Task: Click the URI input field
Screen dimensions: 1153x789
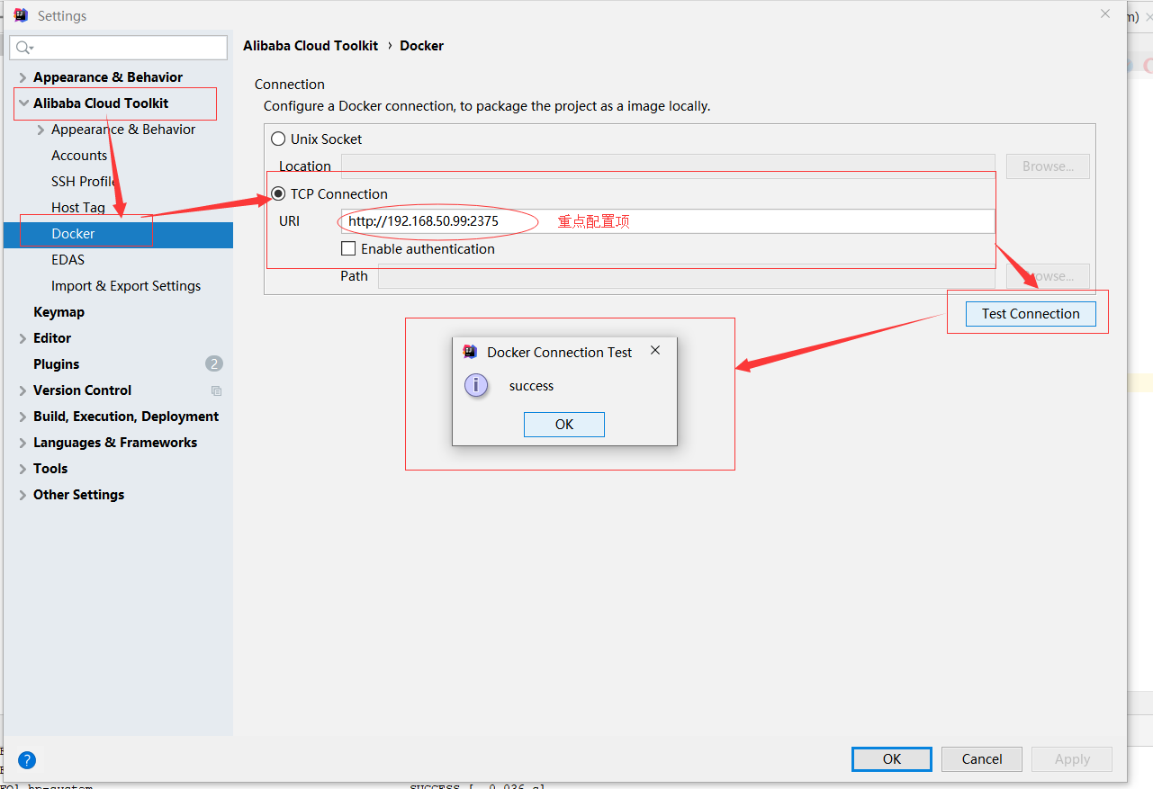Action: click(667, 221)
